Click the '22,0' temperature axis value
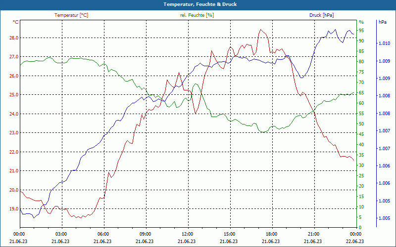Screen dimensions: 396x247 [x=14, y=152]
